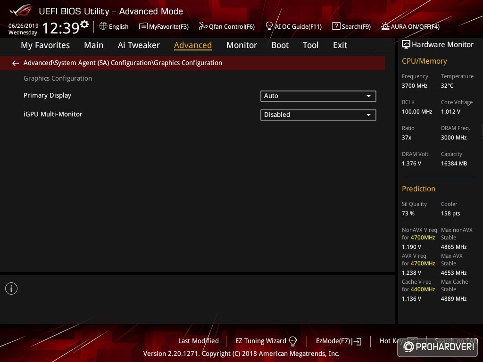The width and height of the screenshot is (483, 362).
Task: Click the 16384 MB capacity value
Action: tap(454, 164)
